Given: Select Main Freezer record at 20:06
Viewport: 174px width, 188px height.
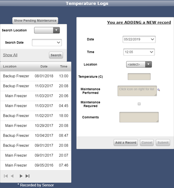Looking at the screenshot, I should coord(36,96).
